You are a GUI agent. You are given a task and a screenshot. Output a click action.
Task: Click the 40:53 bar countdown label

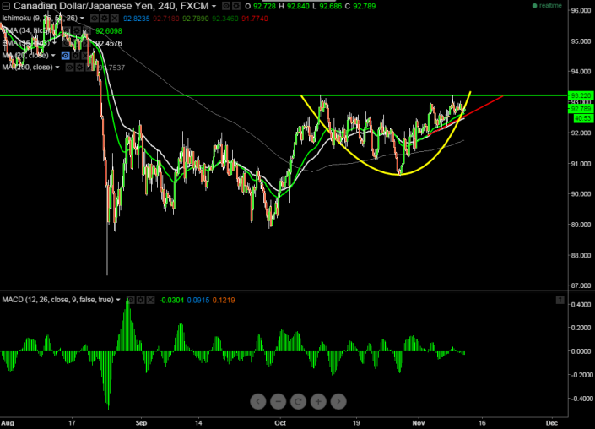(583, 118)
